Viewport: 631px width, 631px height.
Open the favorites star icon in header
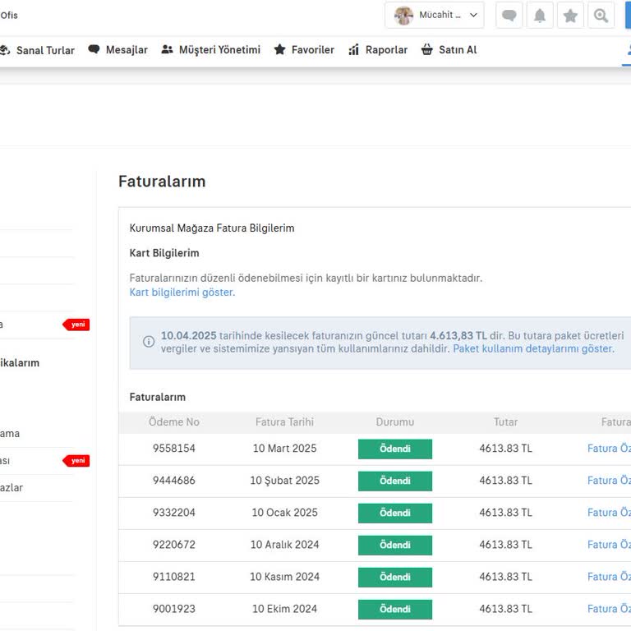(570, 16)
